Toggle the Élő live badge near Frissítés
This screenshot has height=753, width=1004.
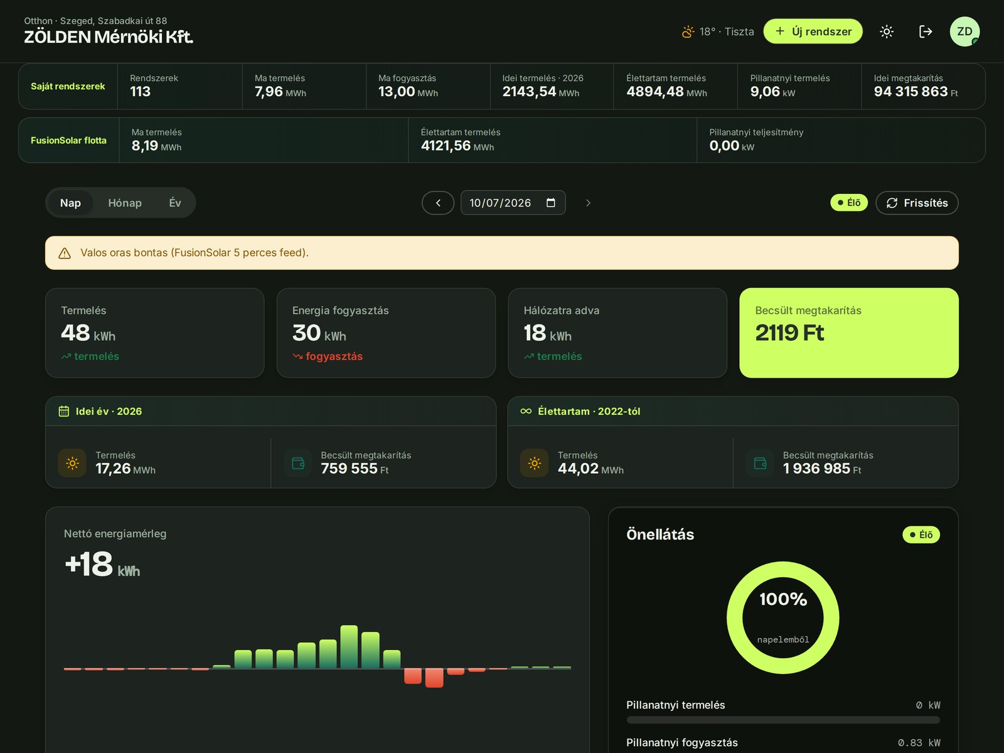coord(849,203)
